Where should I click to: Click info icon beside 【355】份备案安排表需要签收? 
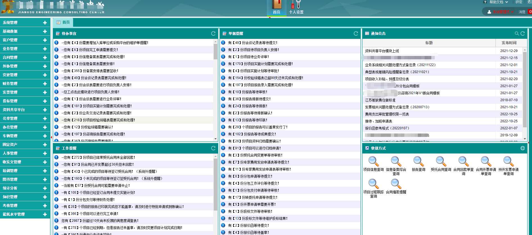tap(56, 71)
